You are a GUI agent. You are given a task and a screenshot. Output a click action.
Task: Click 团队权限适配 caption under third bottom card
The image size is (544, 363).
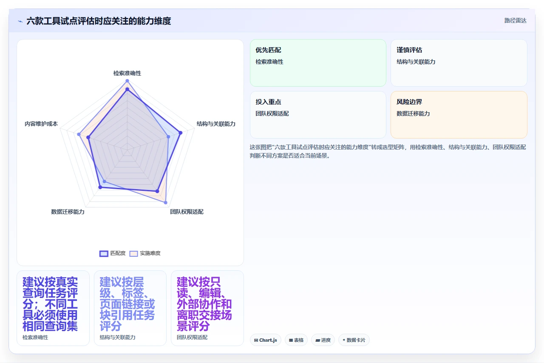192,337
